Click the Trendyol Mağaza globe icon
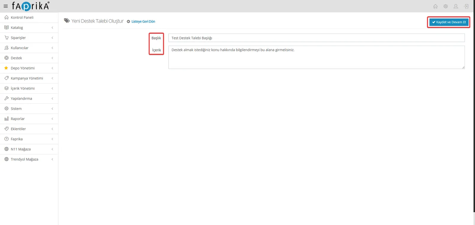Viewport: 475px width, 225px height. [x=6, y=159]
